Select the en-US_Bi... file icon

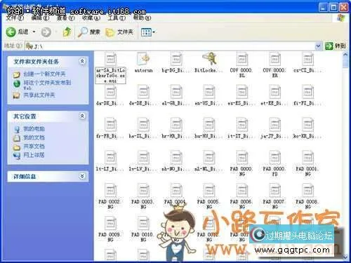tap(209, 92)
